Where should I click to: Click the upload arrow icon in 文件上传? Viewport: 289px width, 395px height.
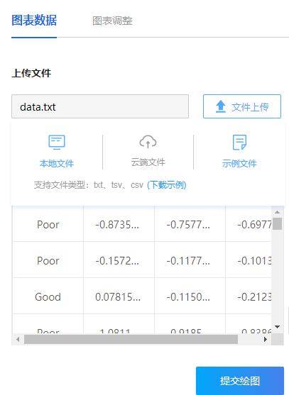tap(221, 106)
